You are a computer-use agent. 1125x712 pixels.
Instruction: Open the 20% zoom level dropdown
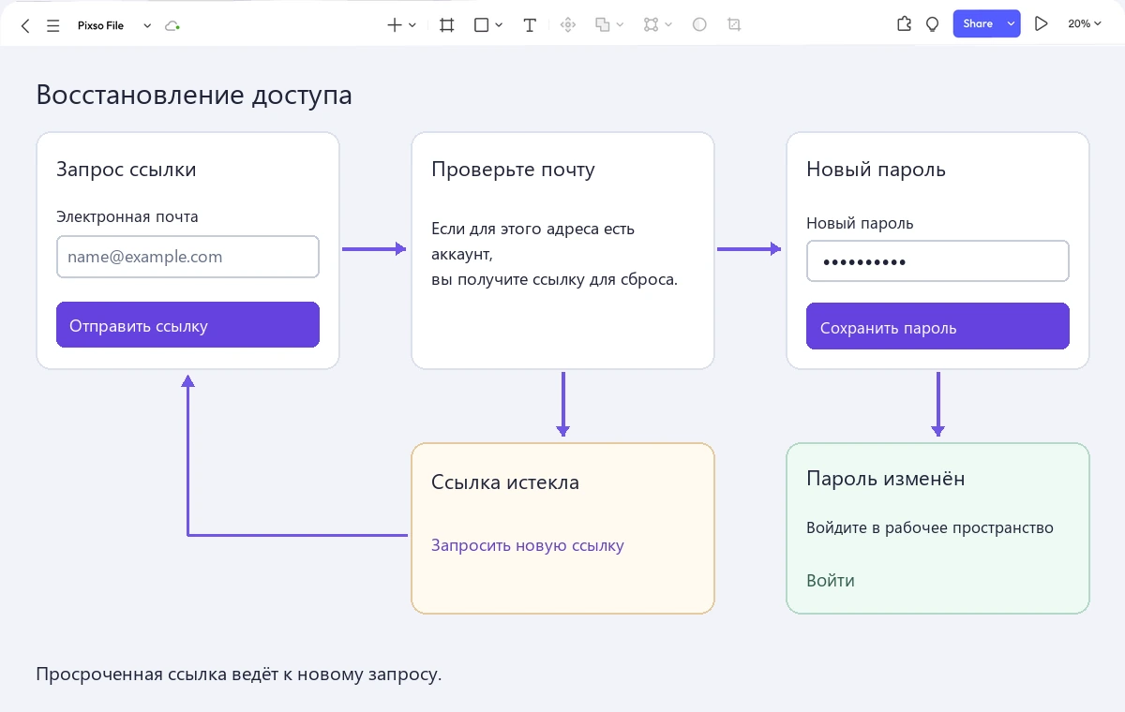click(1085, 24)
